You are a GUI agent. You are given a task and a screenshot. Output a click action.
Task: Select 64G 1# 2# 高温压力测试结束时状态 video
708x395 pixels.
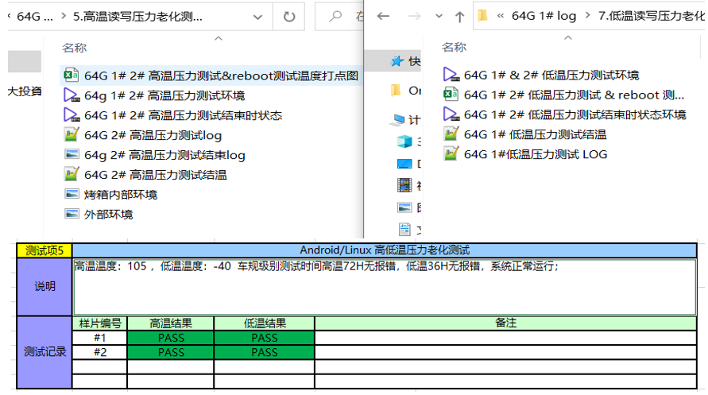[183, 115]
